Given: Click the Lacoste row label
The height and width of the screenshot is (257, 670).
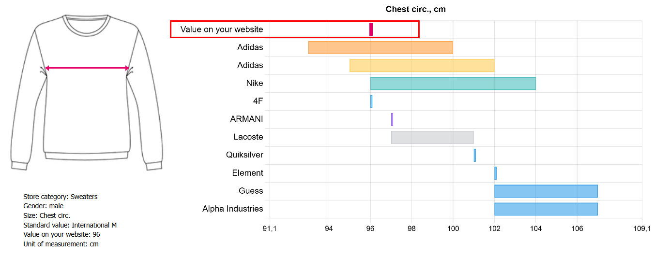Looking at the screenshot, I should coord(248,137).
